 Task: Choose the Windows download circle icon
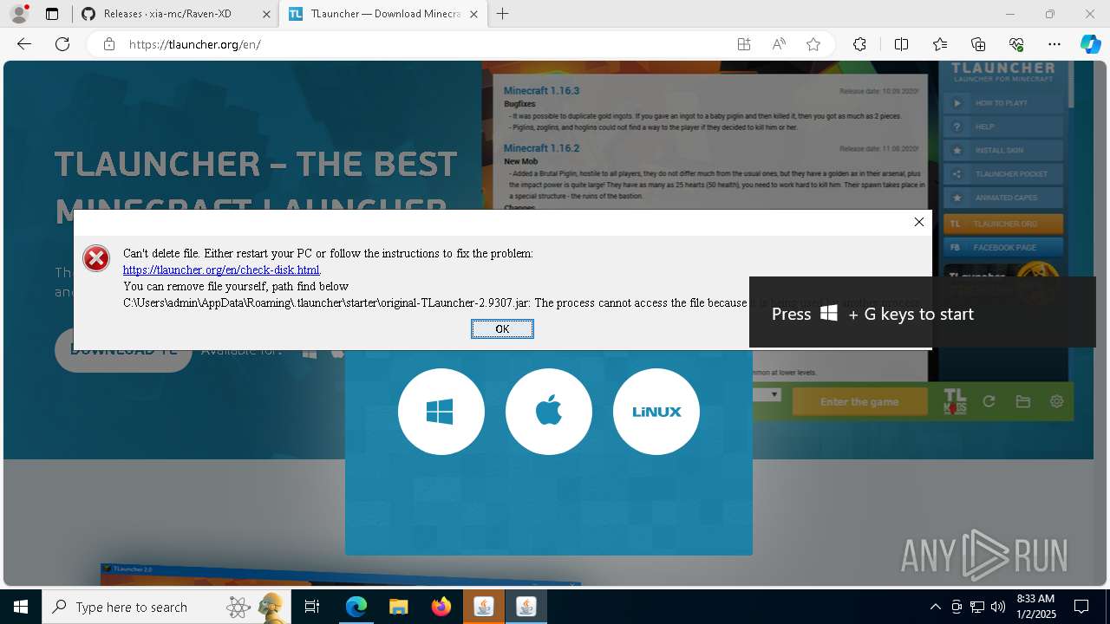click(x=441, y=412)
